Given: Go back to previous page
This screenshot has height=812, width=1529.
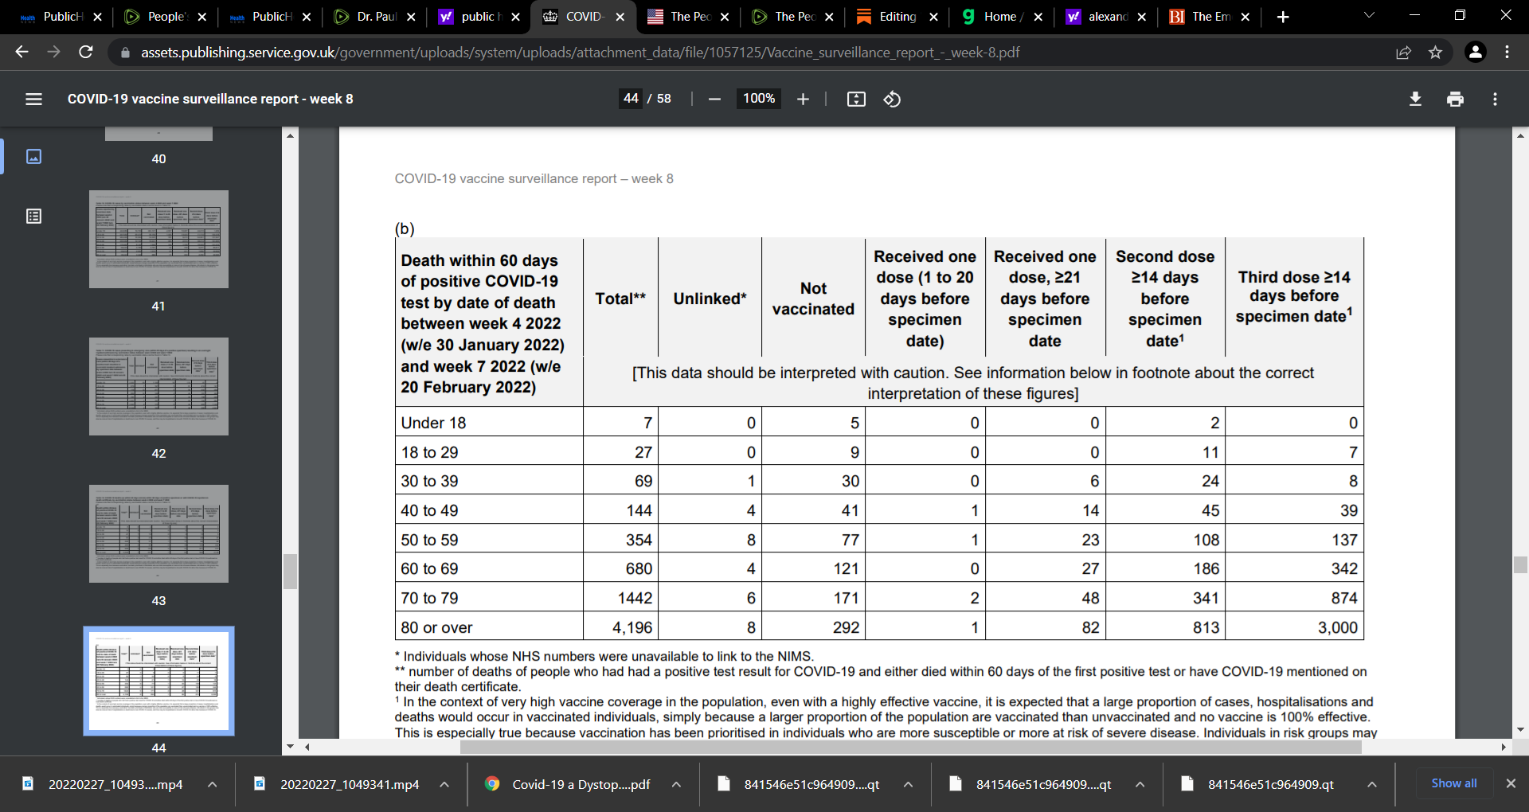Looking at the screenshot, I should pos(22,52).
